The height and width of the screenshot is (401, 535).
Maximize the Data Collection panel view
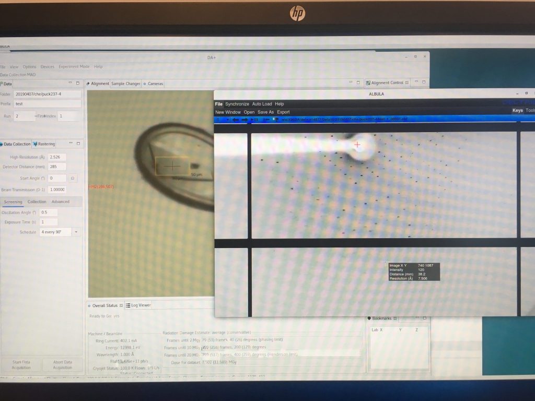78,144
